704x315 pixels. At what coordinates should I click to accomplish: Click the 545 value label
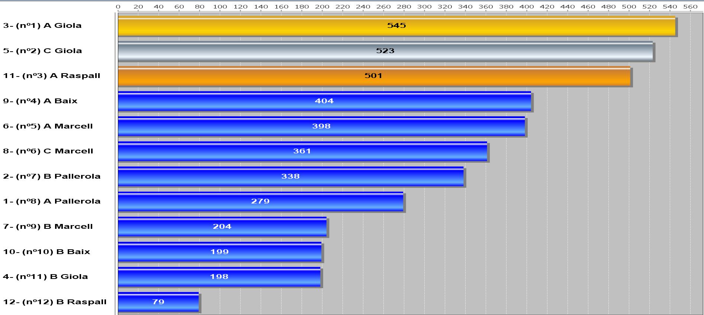click(396, 26)
